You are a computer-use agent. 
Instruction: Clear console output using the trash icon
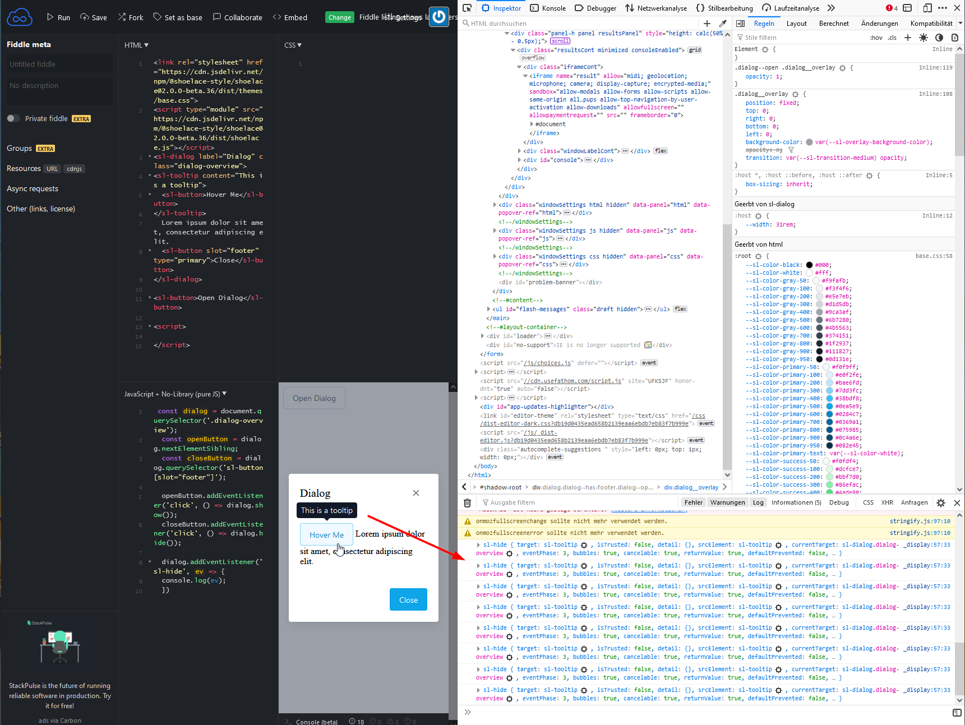tap(467, 503)
